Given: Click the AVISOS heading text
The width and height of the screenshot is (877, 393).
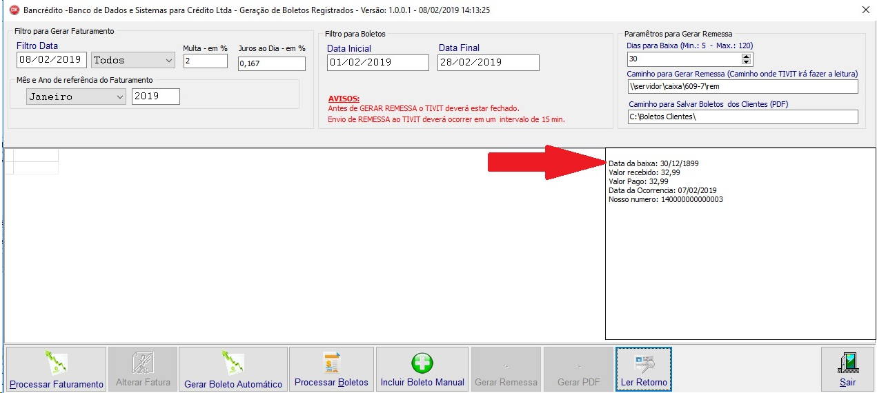Looking at the screenshot, I should tap(344, 99).
